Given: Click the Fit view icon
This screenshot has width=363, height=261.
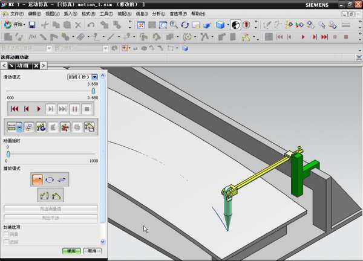Looking at the screenshot, I should [x=141, y=25].
